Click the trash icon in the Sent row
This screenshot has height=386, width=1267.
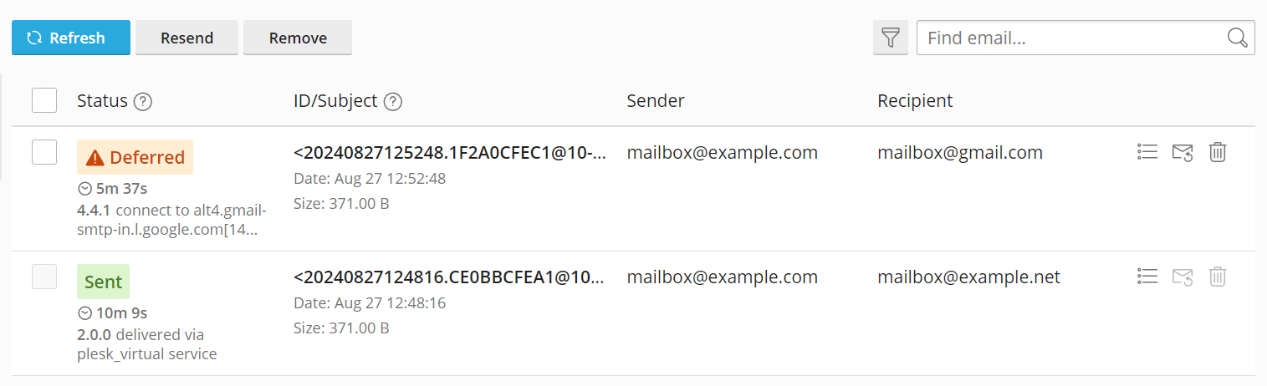point(1218,277)
